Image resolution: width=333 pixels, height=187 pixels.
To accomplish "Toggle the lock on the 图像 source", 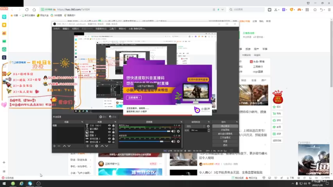I will tap(113, 132).
